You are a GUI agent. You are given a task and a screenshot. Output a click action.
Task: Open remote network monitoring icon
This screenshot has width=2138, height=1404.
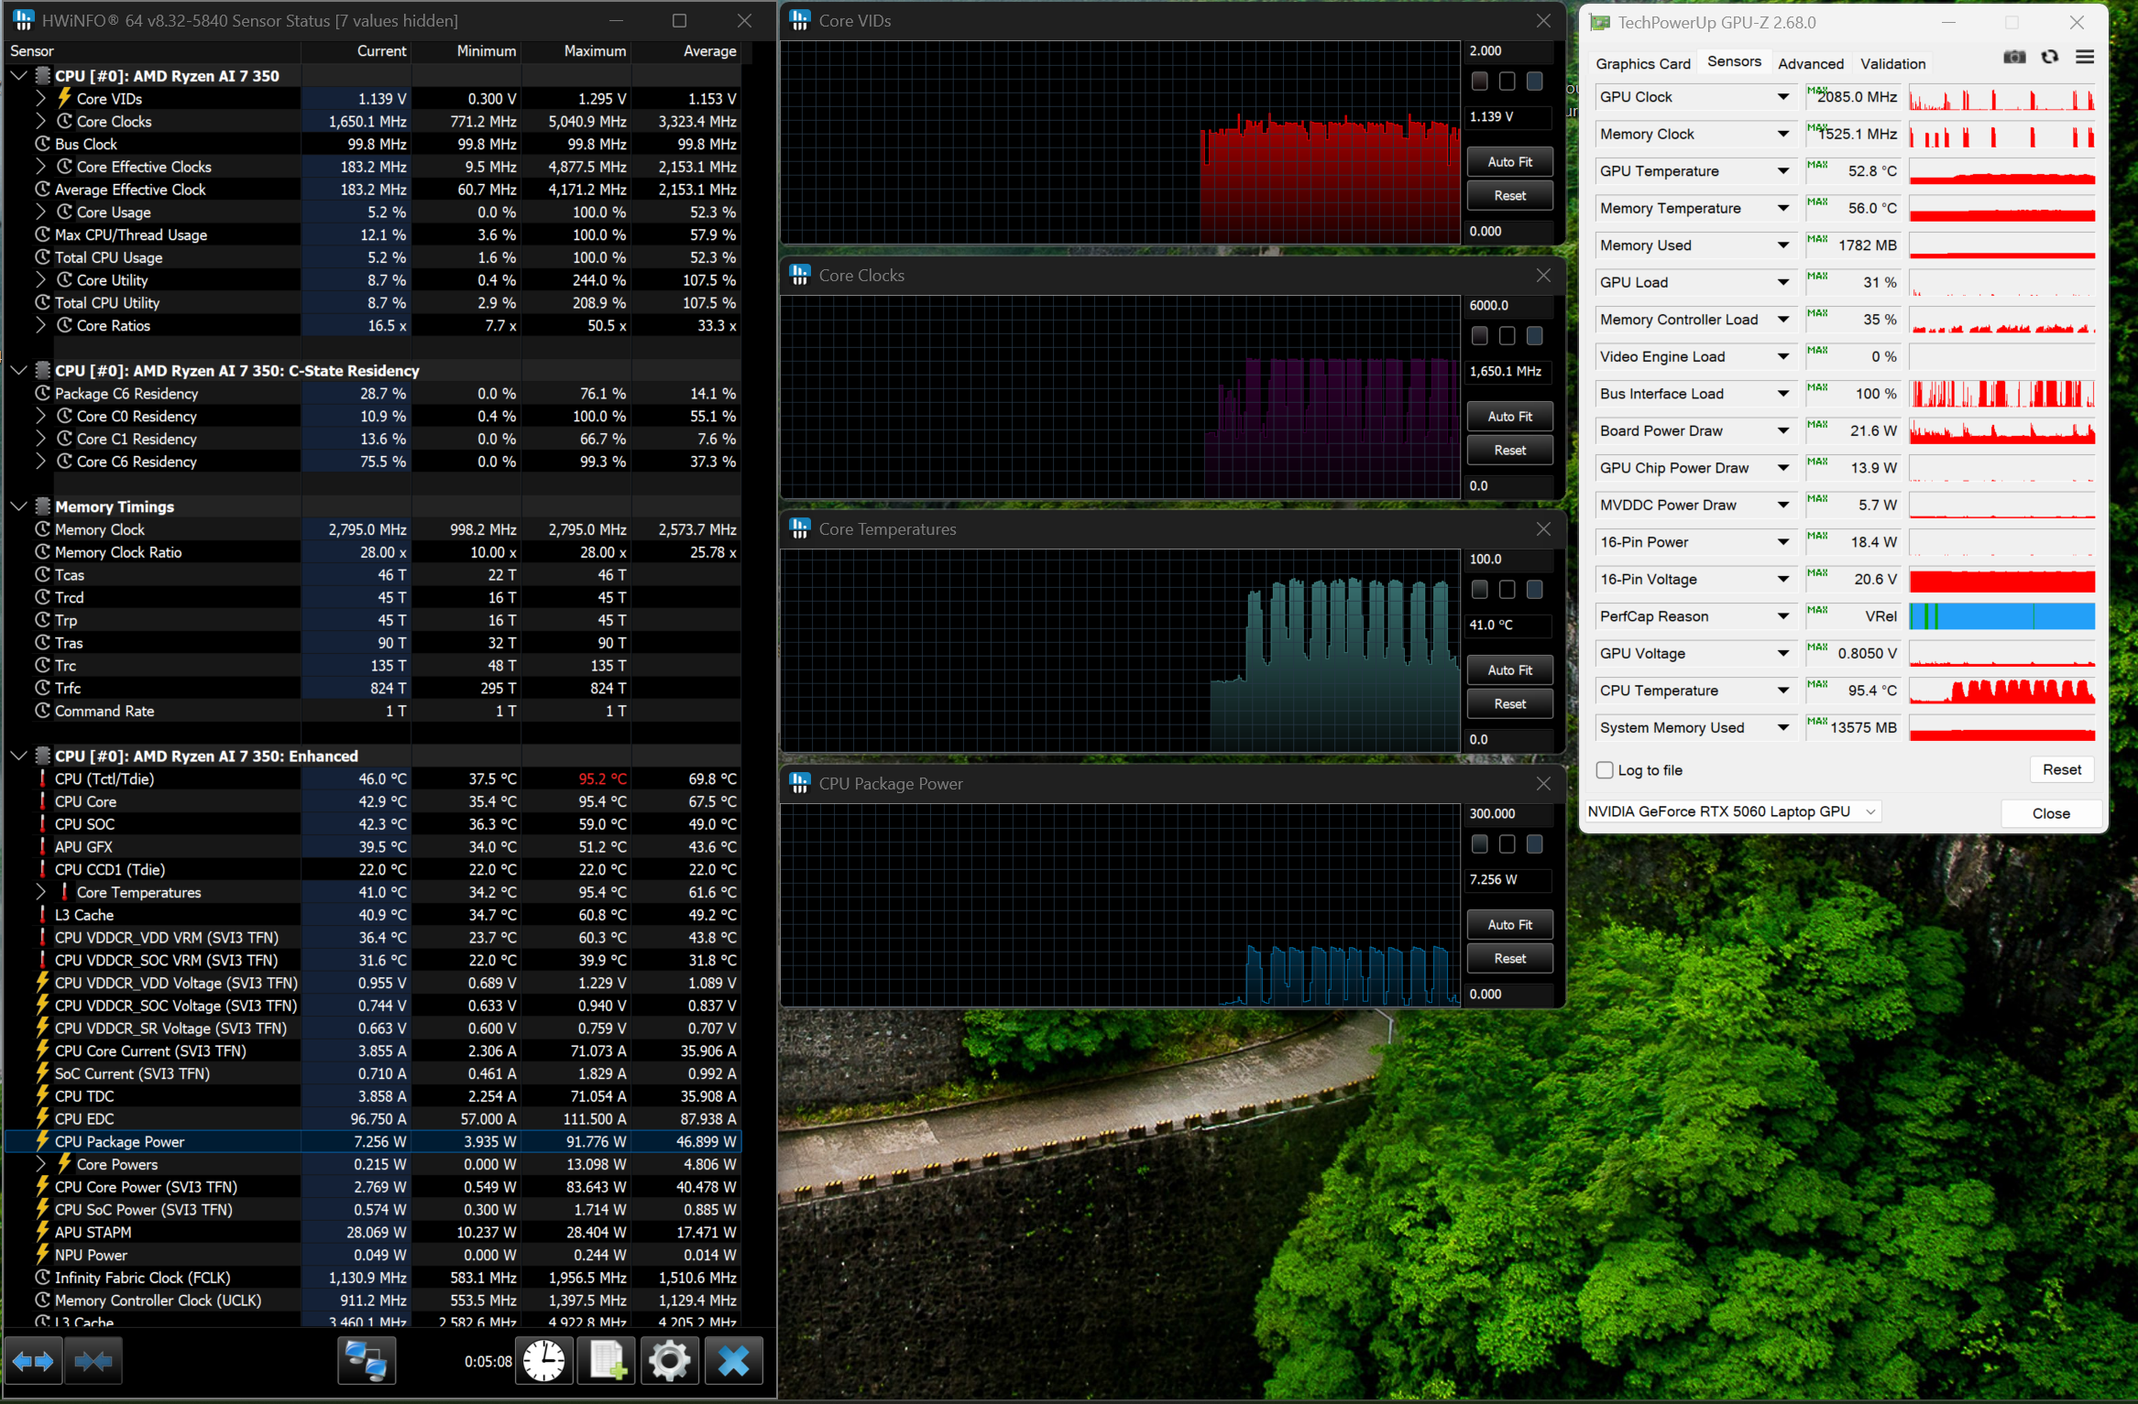367,1361
